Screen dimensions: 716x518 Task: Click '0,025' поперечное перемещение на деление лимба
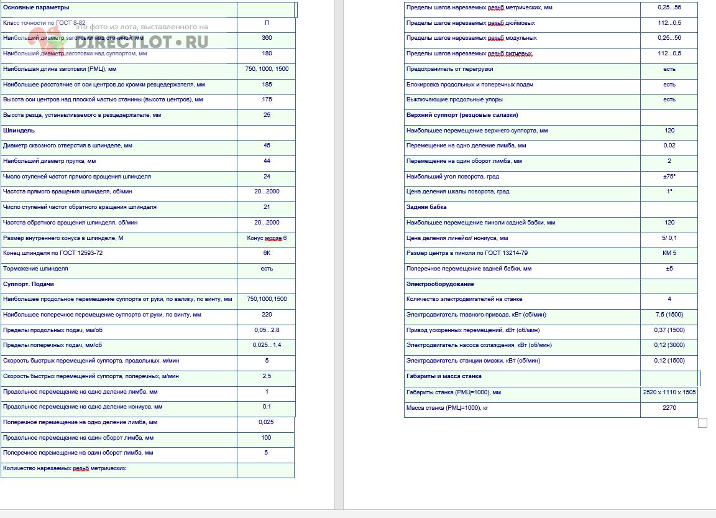266,422
